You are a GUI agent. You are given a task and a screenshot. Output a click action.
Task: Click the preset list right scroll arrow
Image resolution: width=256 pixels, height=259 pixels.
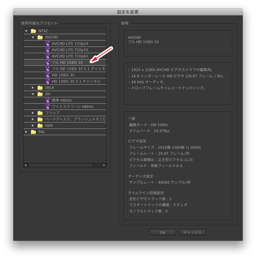click(x=104, y=165)
